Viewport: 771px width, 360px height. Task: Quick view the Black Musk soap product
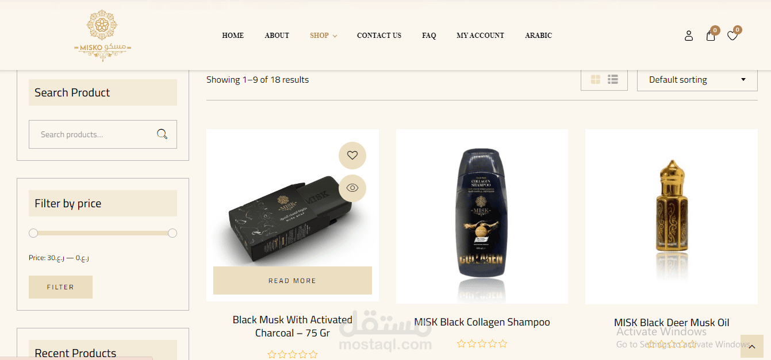pos(352,188)
